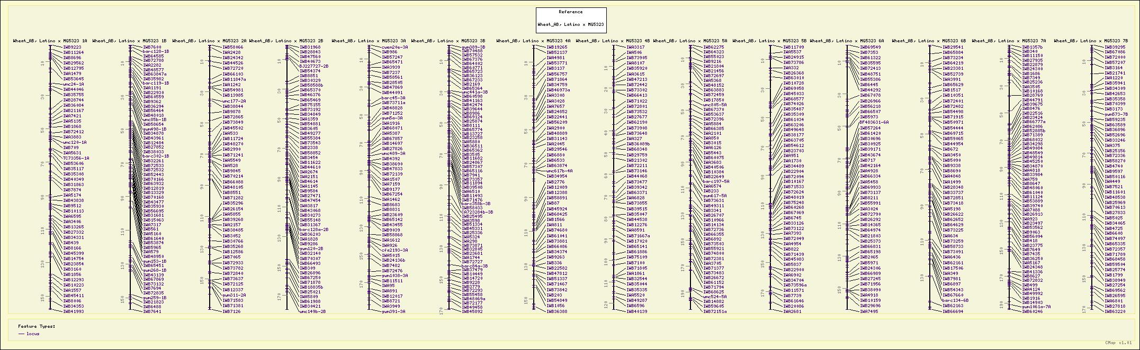Click the wmc441a-3B locus label
1140x350 pixels.
[x=475, y=92]
